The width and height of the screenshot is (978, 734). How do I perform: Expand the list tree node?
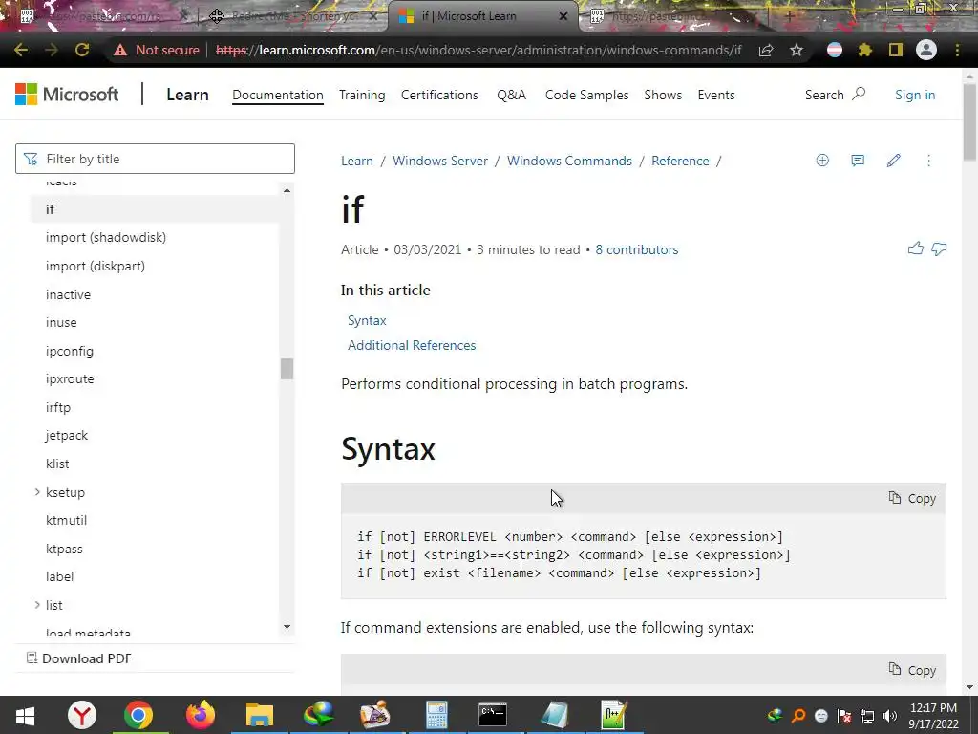[37, 605]
